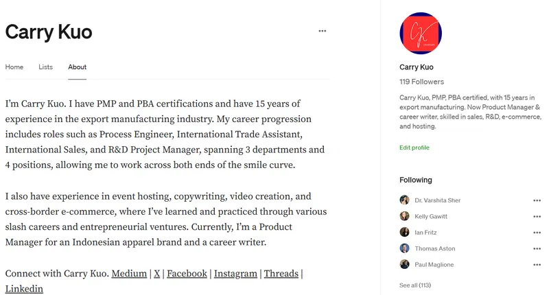This screenshot has width=549, height=295.
Task: Open three-dot menu next to Paul Maglione
Action: tap(537, 264)
